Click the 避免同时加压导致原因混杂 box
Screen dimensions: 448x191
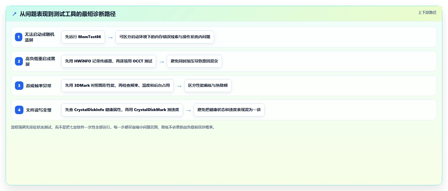[x=194, y=61]
